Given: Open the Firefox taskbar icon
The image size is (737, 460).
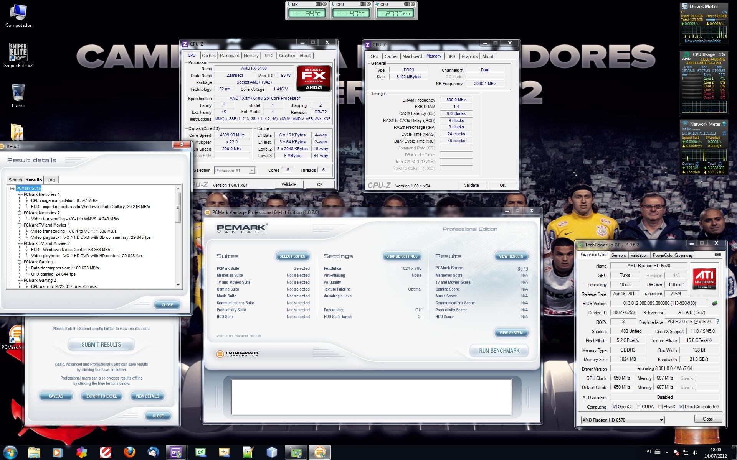Looking at the screenshot, I should click(129, 452).
